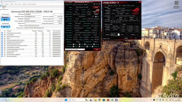Viewport: 182px width, 102px height.
Task: Click Lookup button in GPU-Z
Action: [x=96, y=7]
